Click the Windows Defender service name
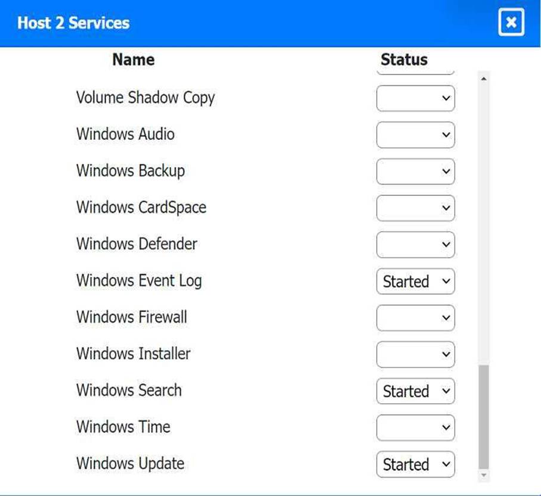 pyautogui.click(x=137, y=244)
